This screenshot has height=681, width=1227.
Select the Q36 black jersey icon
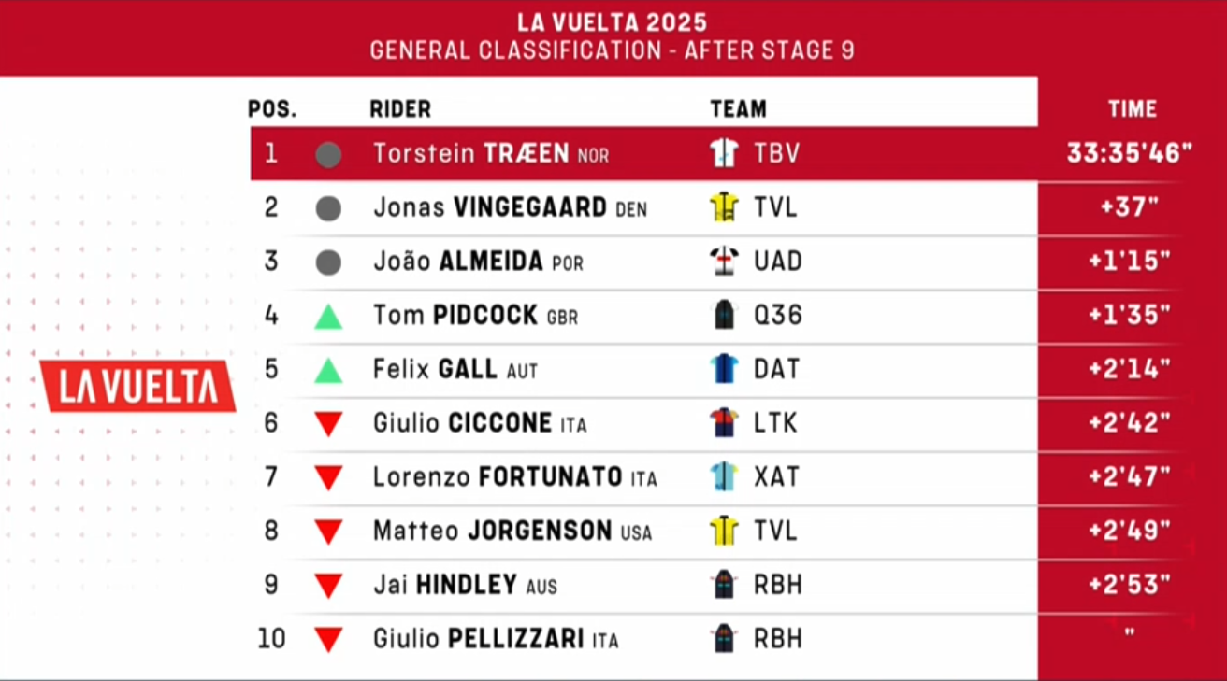coord(725,316)
